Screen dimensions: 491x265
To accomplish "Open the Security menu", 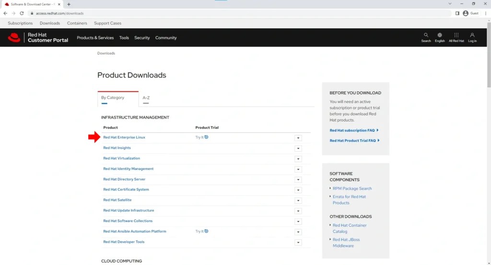I will pyautogui.click(x=142, y=38).
